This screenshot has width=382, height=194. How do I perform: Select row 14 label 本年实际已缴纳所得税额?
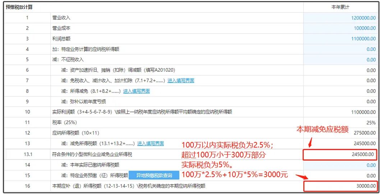(x=90, y=165)
